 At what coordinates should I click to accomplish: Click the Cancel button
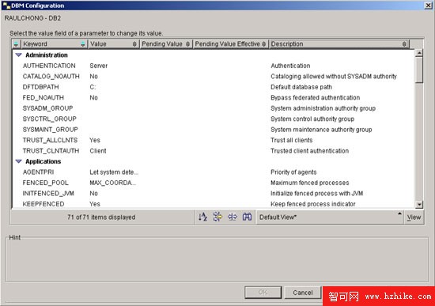click(x=303, y=293)
